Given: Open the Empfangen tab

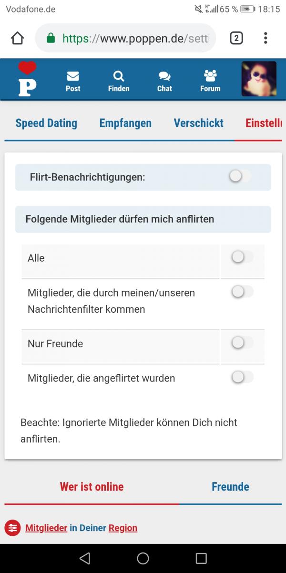Looking at the screenshot, I should (125, 123).
